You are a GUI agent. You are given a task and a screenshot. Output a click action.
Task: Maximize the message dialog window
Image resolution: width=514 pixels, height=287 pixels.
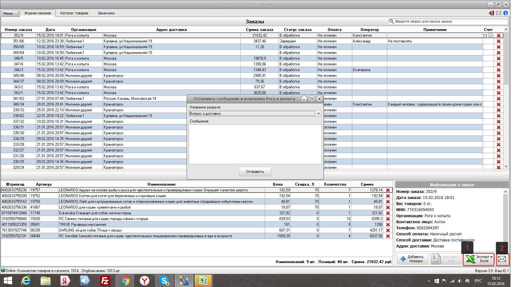pyautogui.click(x=312, y=99)
